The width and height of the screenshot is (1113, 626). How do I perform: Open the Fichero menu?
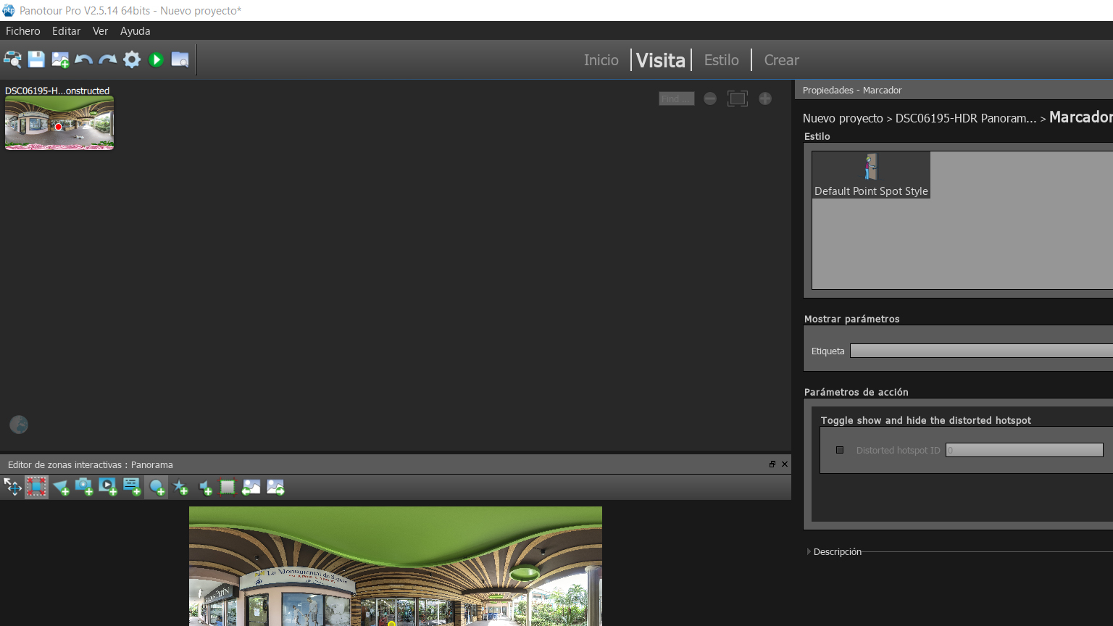23,31
